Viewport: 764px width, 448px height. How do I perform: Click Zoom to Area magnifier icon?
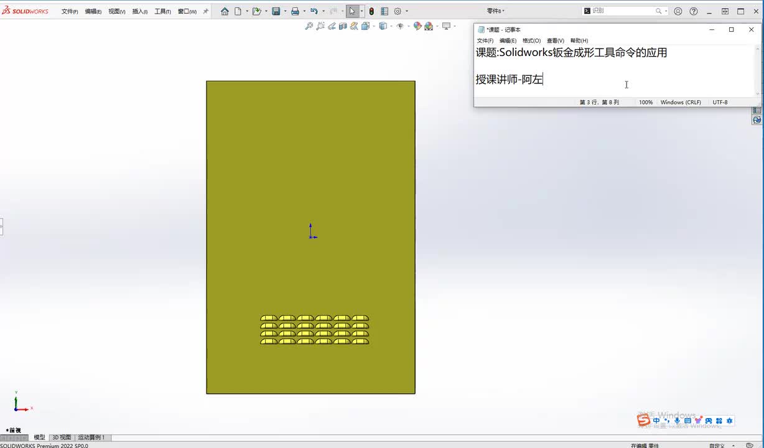(320, 26)
